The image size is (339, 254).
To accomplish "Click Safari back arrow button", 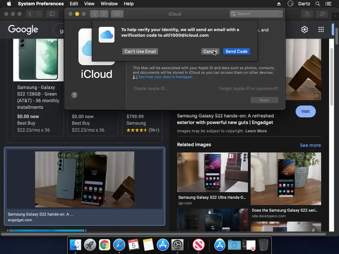I will [x=30, y=14].
